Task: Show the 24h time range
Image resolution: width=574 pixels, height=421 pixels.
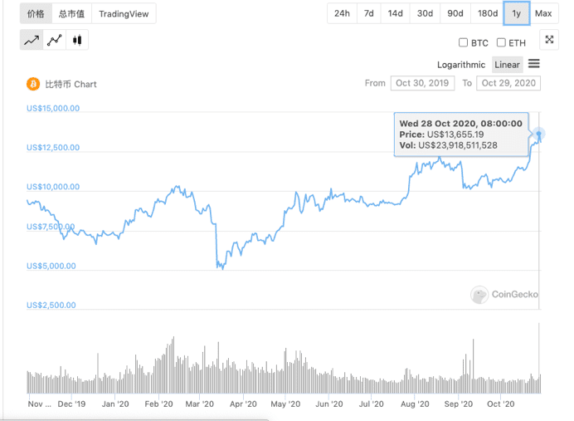Action: click(x=342, y=13)
